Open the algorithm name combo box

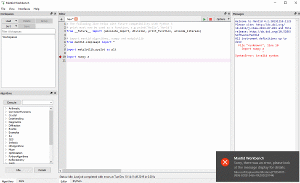coord(37,102)
